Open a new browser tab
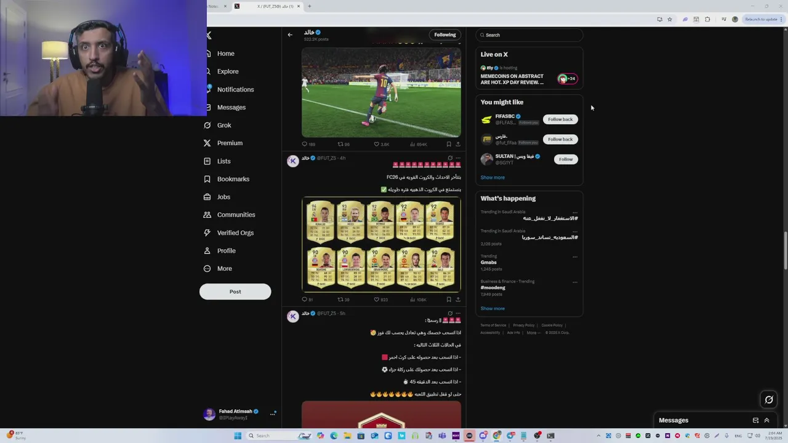788x443 pixels. pyautogui.click(x=310, y=6)
